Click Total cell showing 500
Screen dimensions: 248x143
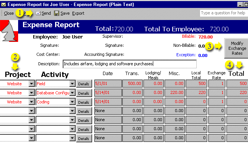(x=237, y=83)
